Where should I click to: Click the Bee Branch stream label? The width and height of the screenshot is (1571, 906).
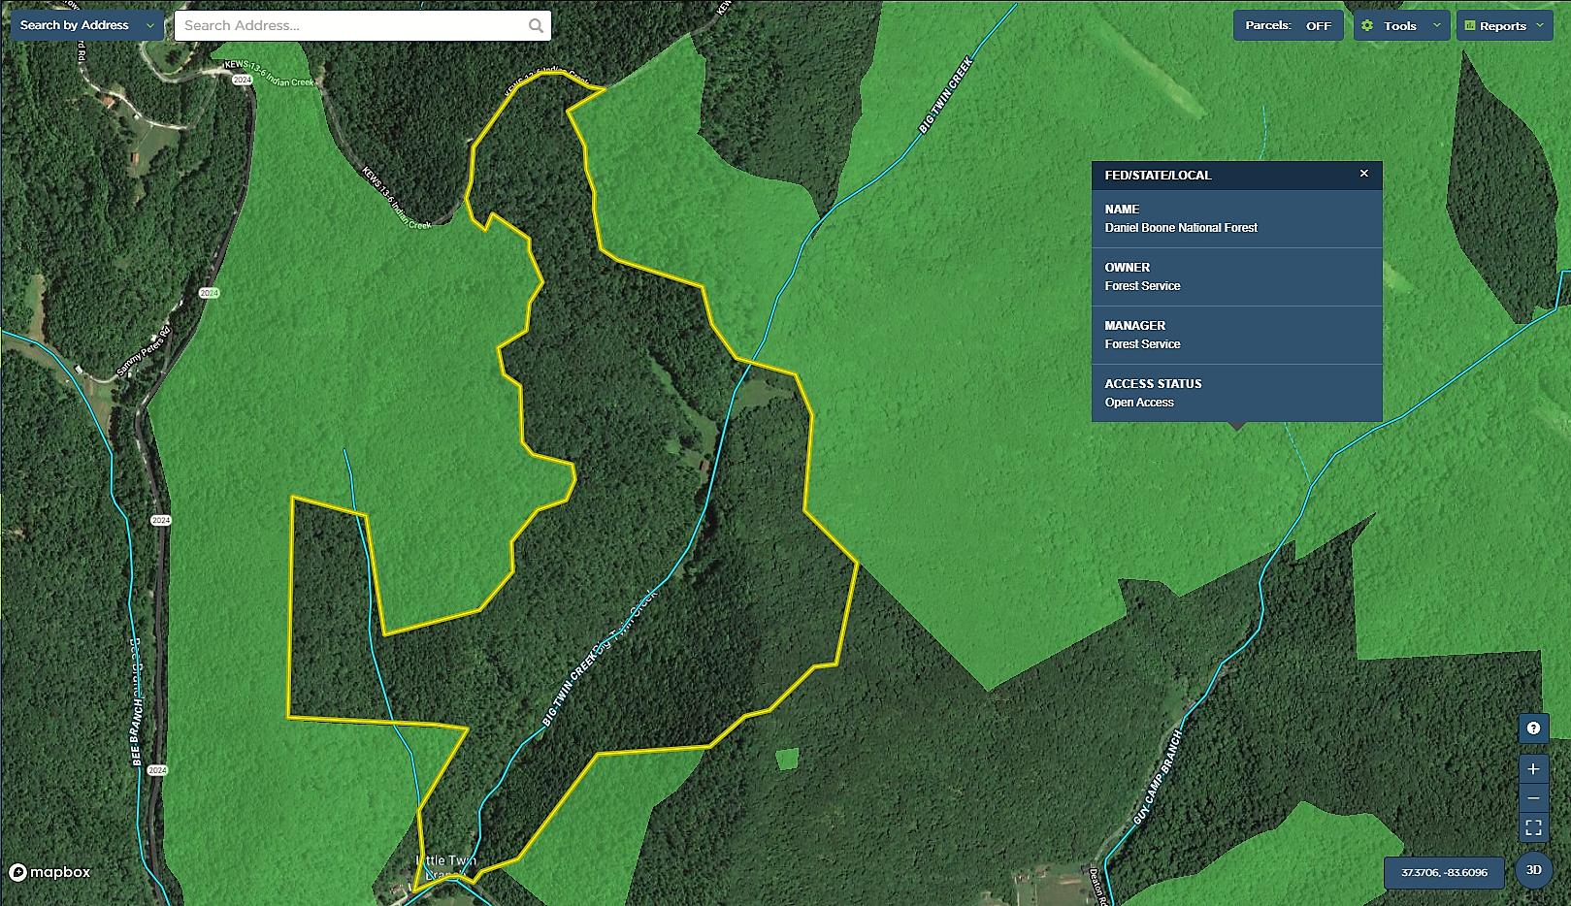tap(137, 729)
